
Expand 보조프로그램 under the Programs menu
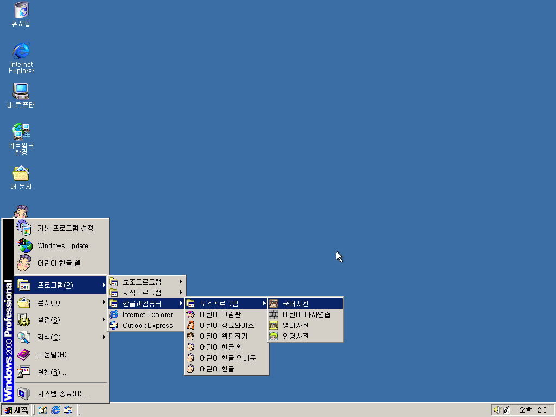pyautogui.click(x=147, y=282)
